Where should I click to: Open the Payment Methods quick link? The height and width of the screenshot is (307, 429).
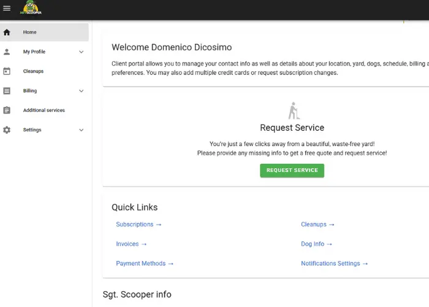145,263
